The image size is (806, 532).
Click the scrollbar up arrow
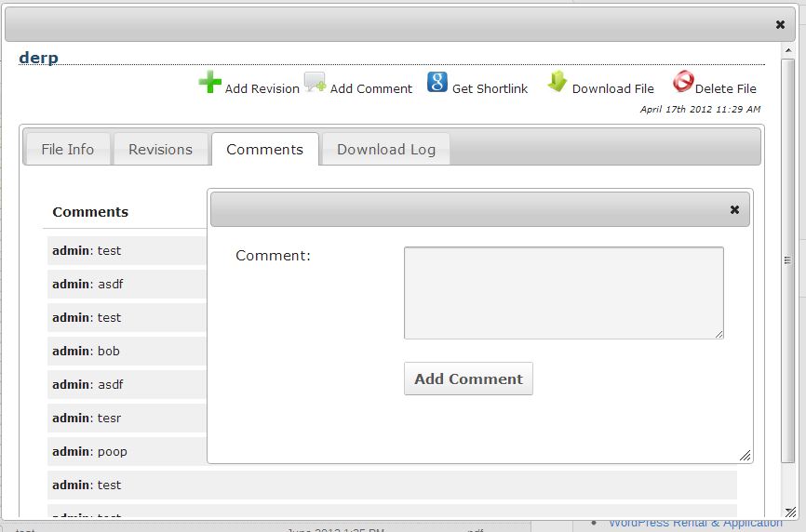788,50
